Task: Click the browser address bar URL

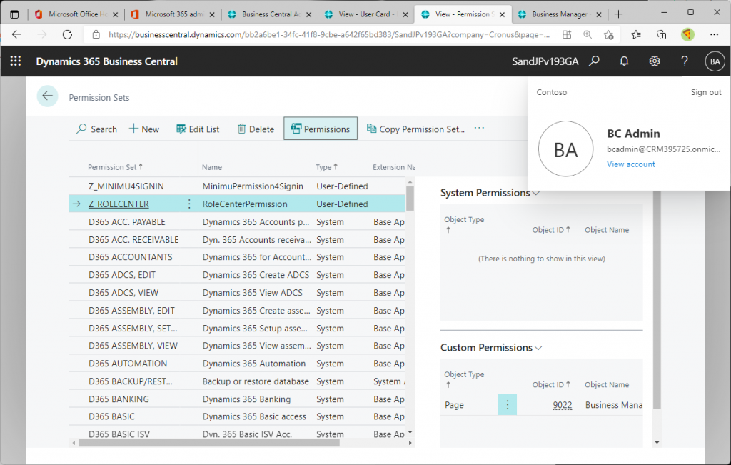Action: 328,34
